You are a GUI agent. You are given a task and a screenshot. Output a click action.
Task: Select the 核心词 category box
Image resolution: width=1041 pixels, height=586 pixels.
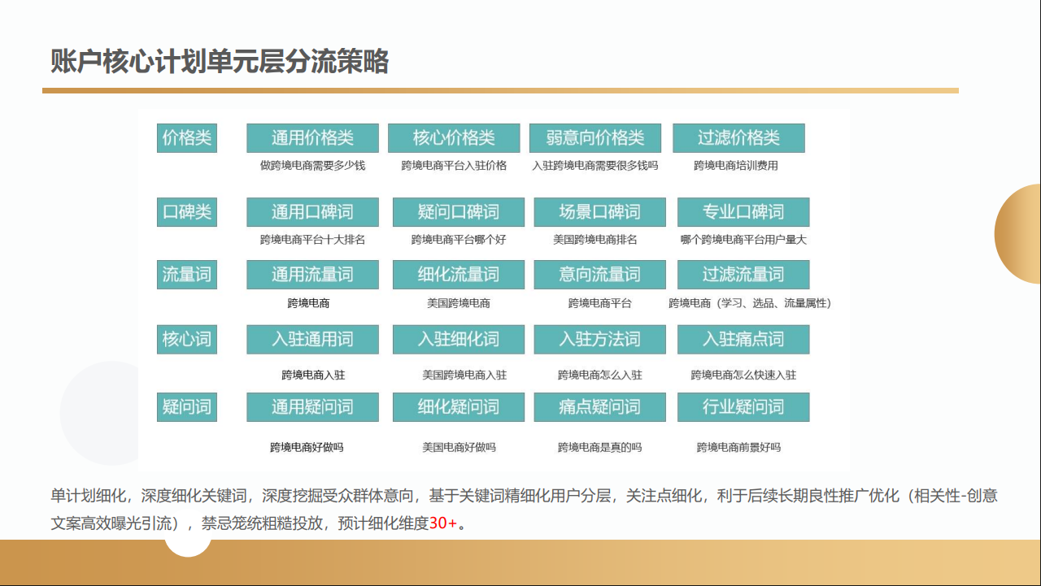pyautogui.click(x=187, y=339)
